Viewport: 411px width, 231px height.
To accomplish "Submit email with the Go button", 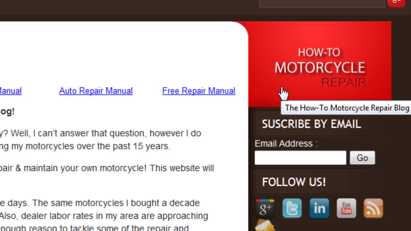I will pyautogui.click(x=362, y=158).
